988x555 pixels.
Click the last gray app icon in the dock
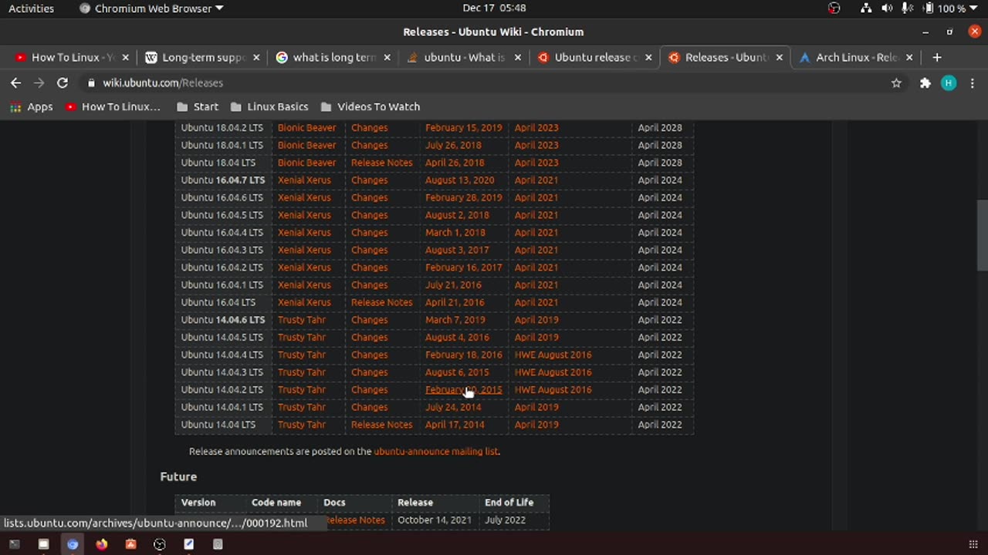tap(218, 544)
